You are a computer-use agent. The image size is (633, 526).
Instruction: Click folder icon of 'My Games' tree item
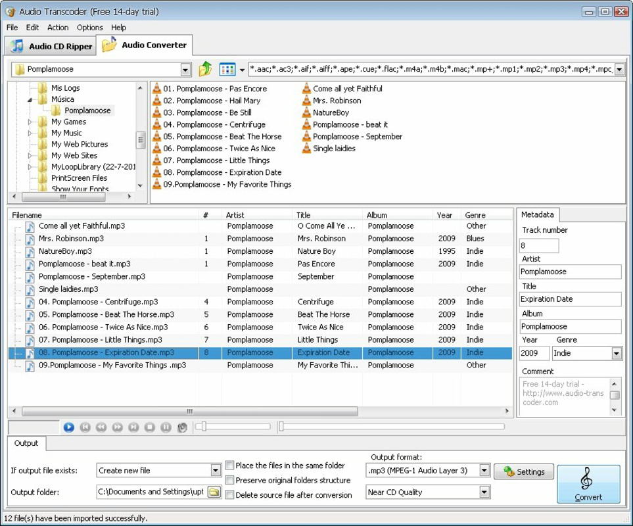(42, 122)
